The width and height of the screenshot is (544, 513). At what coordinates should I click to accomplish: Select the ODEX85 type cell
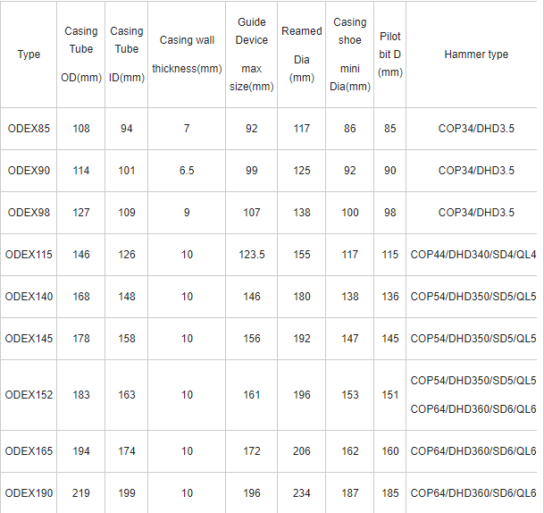pyautogui.click(x=29, y=129)
